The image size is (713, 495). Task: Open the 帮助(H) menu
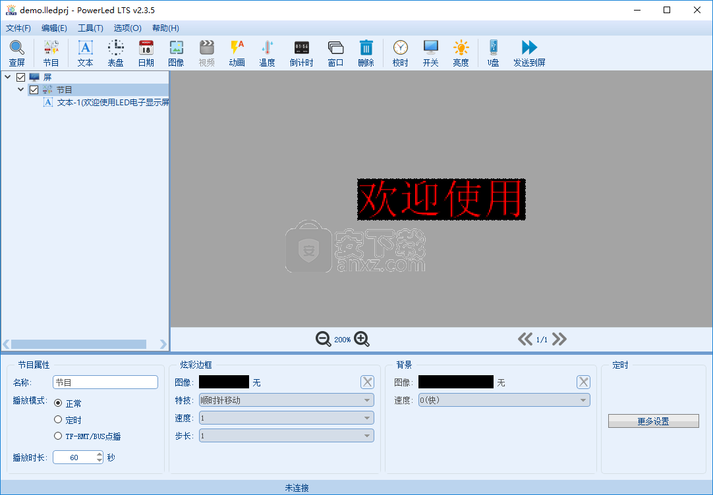165,28
